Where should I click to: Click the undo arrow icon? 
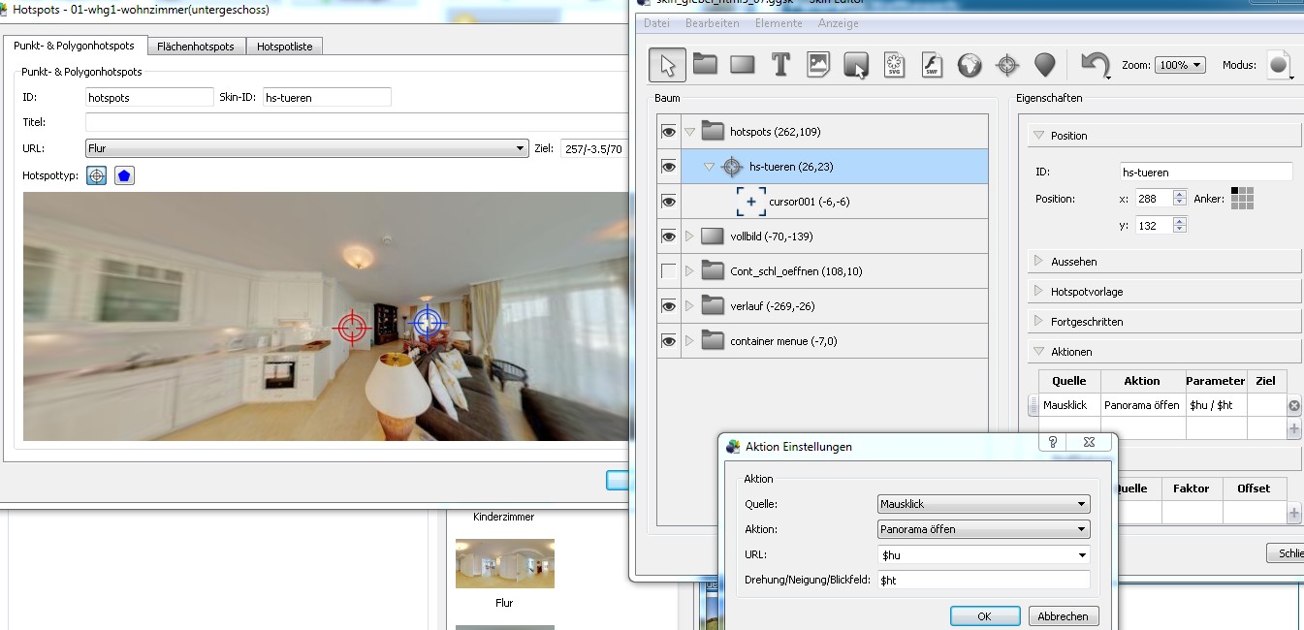pos(1095,65)
